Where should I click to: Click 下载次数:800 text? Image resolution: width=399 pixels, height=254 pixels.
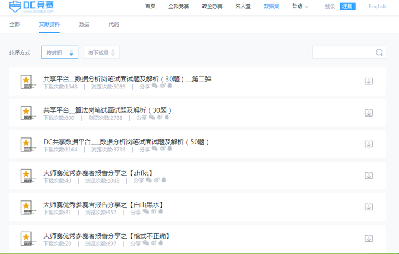[x=59, y=118]
